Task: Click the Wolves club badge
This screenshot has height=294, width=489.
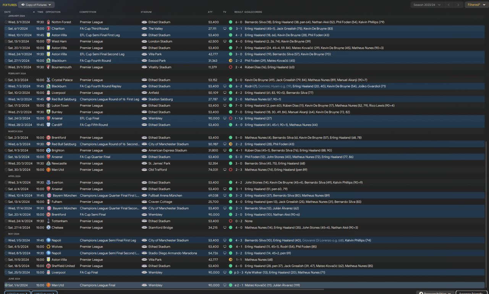Action: click(48, 247)
